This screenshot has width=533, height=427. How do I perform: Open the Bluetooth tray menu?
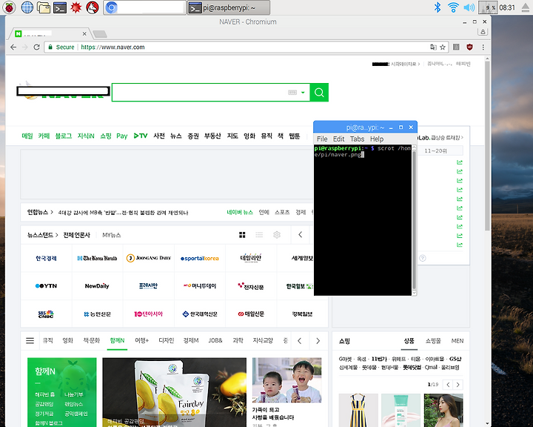(438, 7)
